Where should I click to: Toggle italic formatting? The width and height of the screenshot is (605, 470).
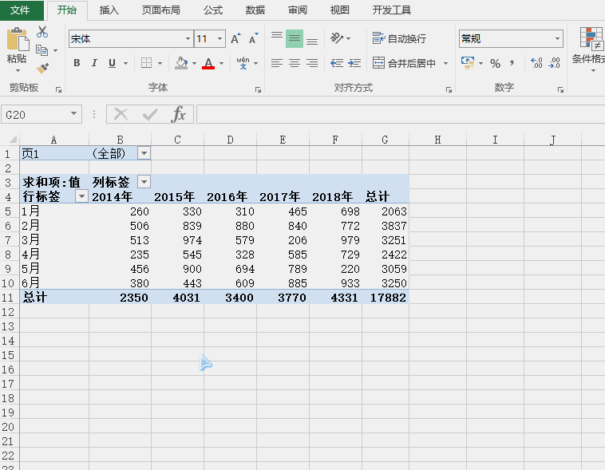click(x=94, y=63)
